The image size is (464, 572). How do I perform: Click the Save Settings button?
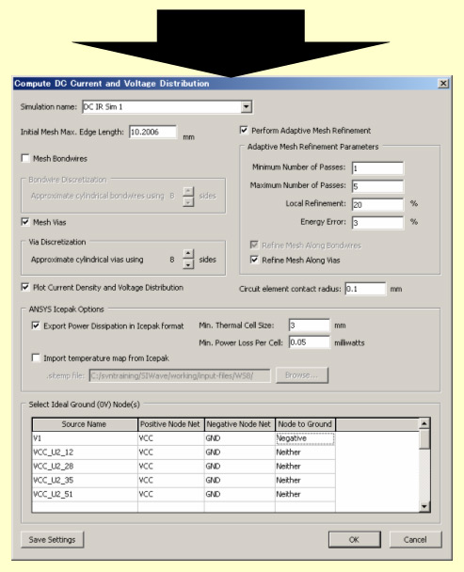pos(52,539)
